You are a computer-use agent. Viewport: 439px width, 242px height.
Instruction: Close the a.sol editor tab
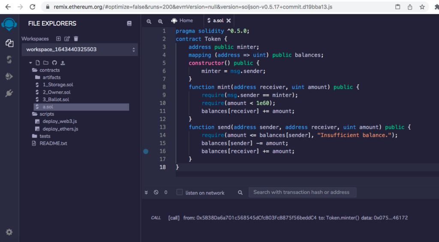point(229,21)
